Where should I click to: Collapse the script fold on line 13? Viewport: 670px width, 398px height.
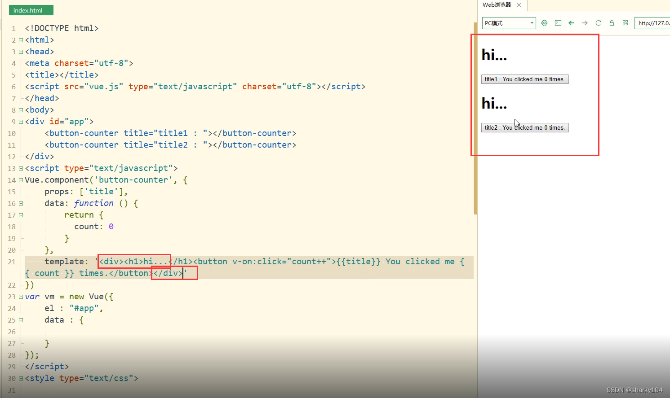click(21, 168)
